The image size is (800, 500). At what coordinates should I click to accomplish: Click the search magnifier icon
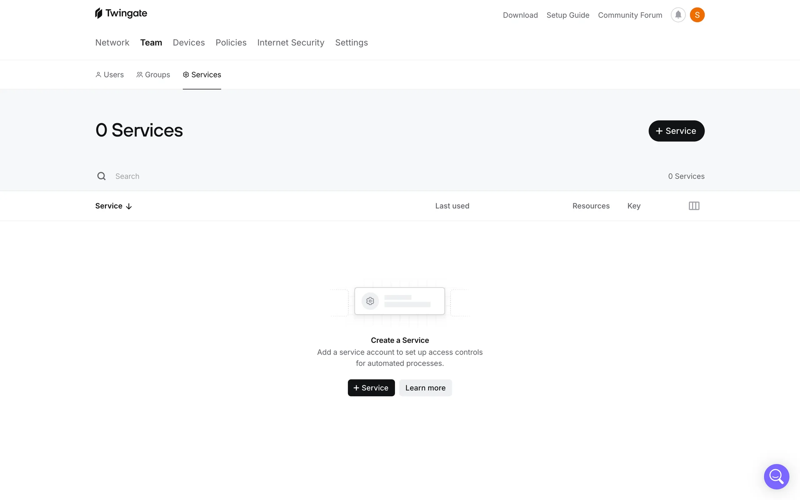click(101, 176)
